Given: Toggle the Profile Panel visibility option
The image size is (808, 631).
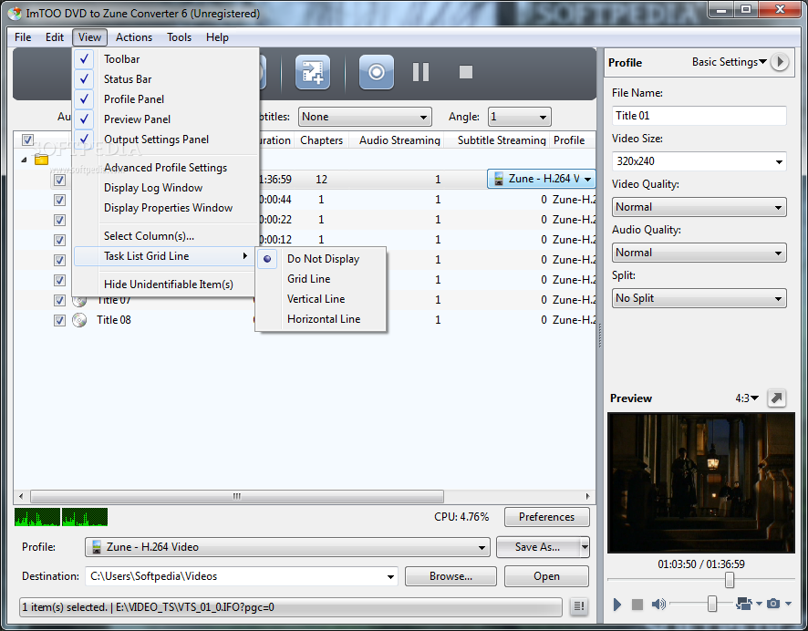Looking at the screenshot, I should point(165,99).
